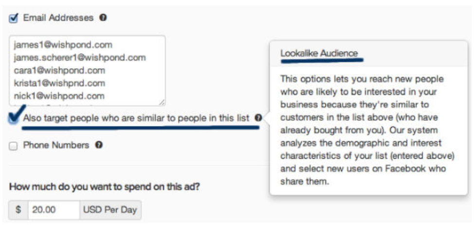Click the 'Phone Numbers' label text
This screenshot has height=225, width=474.
click(x=56, y=145)
